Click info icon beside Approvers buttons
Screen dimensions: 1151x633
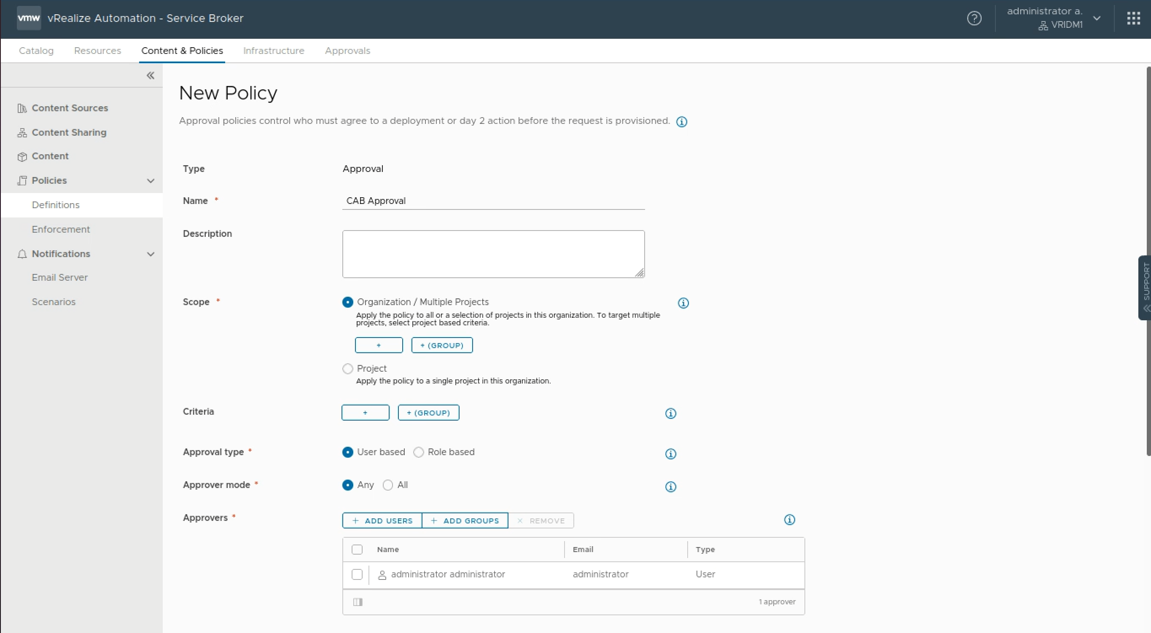pyautogui.click(x=790, y=520)
